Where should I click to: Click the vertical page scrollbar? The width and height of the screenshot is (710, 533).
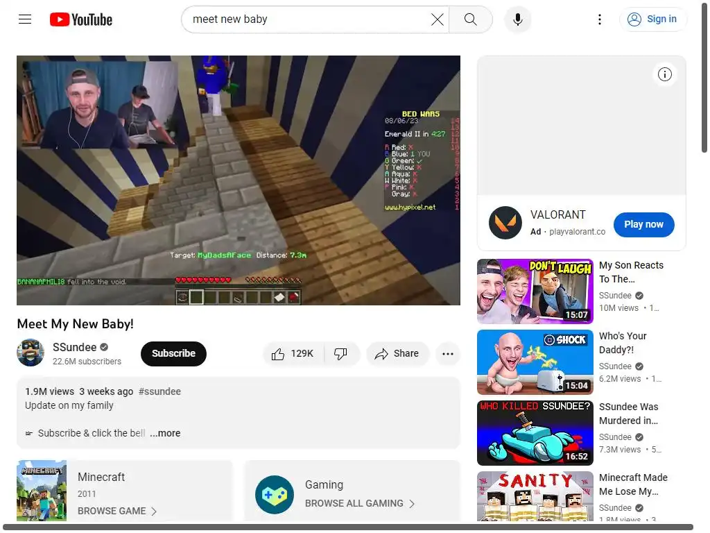[x=704, y=77]
